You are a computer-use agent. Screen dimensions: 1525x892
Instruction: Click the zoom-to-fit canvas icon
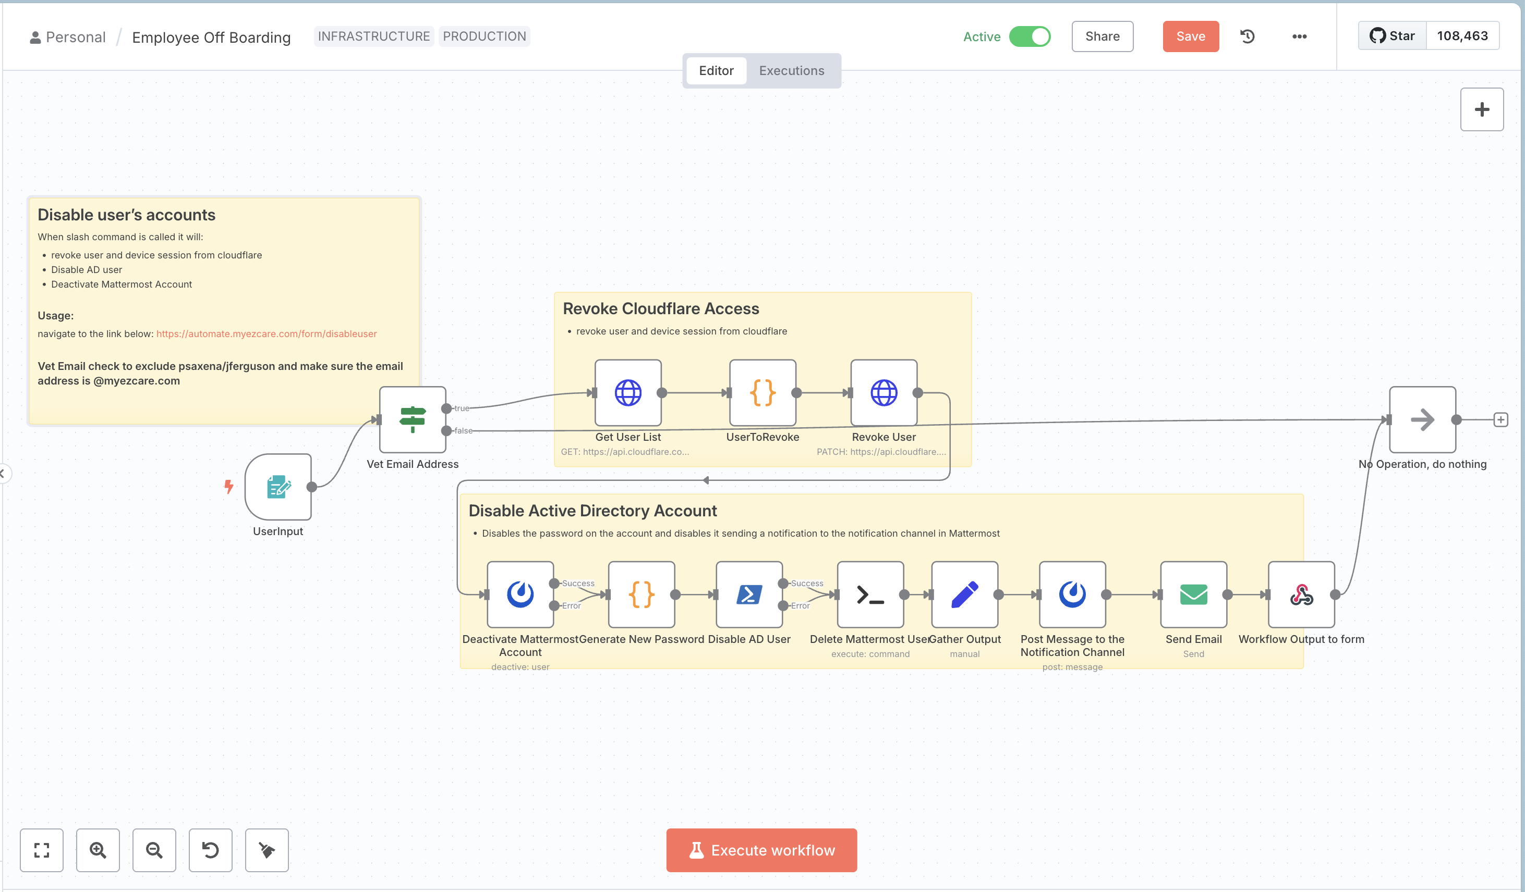point(41,850)
